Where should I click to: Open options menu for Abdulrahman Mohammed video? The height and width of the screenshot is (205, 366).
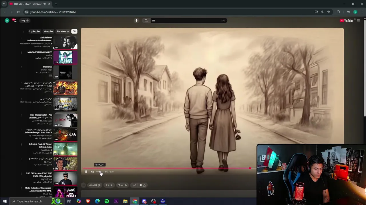tap(21, 38)
